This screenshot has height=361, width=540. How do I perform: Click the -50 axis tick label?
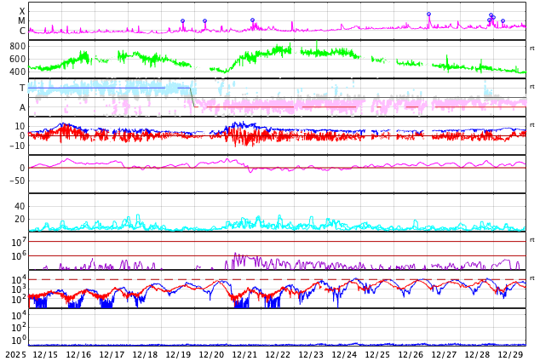click(x=17, y=180)
